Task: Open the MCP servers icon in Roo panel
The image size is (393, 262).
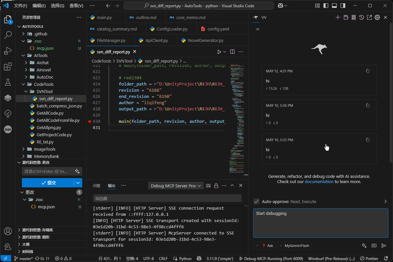Action: (x=354, y=17)
